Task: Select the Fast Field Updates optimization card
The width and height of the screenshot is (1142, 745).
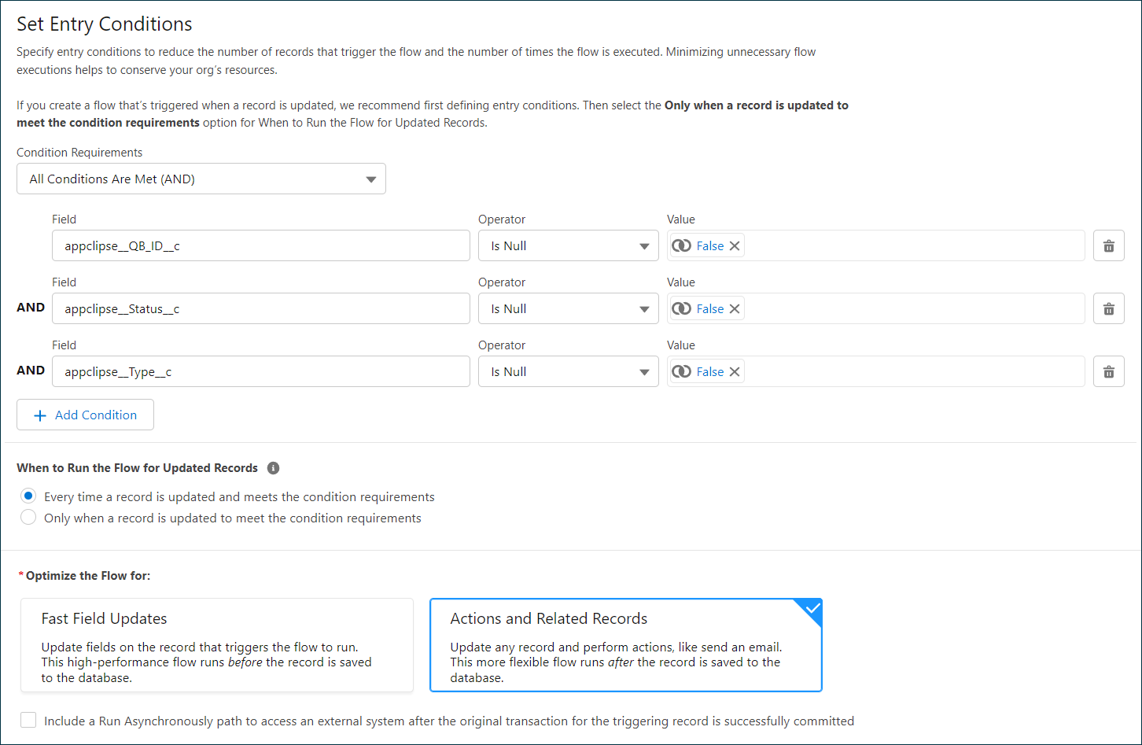Action: pyautogui.click(x=218, y=645)
